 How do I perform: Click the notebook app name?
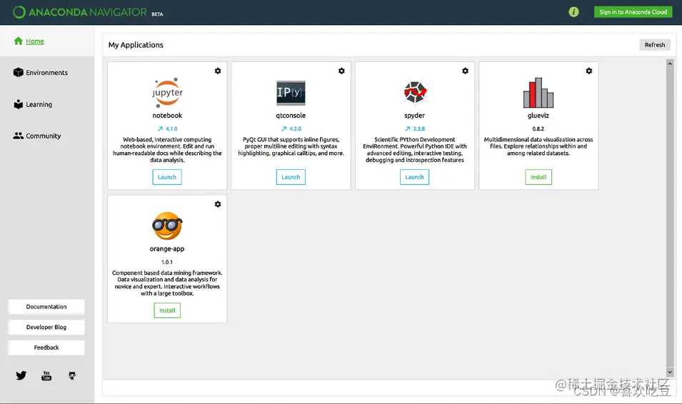pyautogui.click(x=167, y=115)
